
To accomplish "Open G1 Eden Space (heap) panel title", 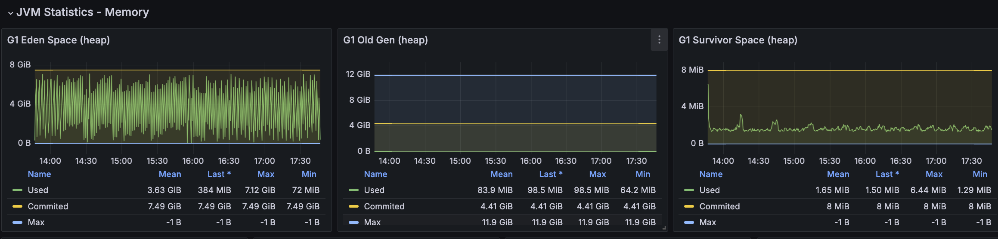I will pos(59,40).
